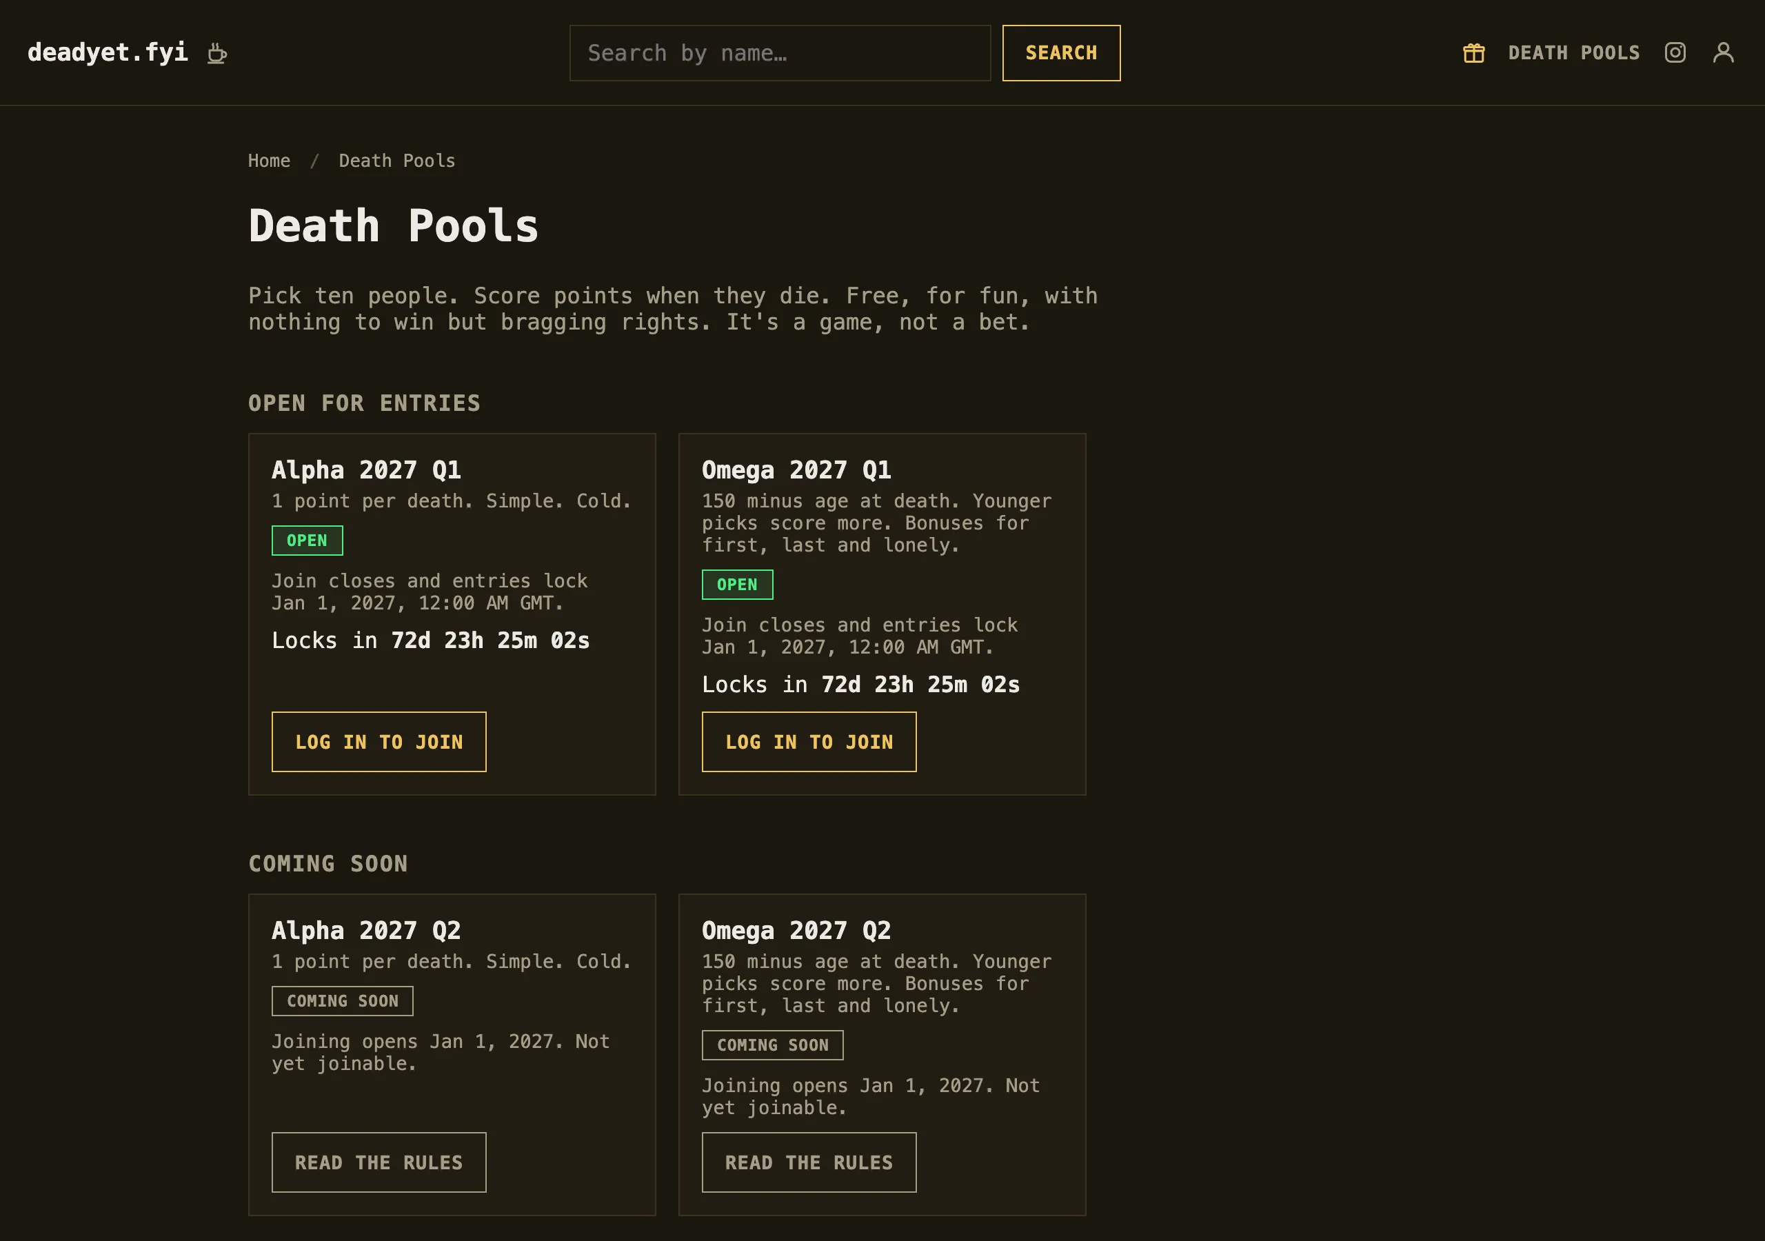Viewport: 1765px width, 1241px height.
Task: Click the 'Pick ten people' intro paragraph
Action: click(x=674, y=309)
